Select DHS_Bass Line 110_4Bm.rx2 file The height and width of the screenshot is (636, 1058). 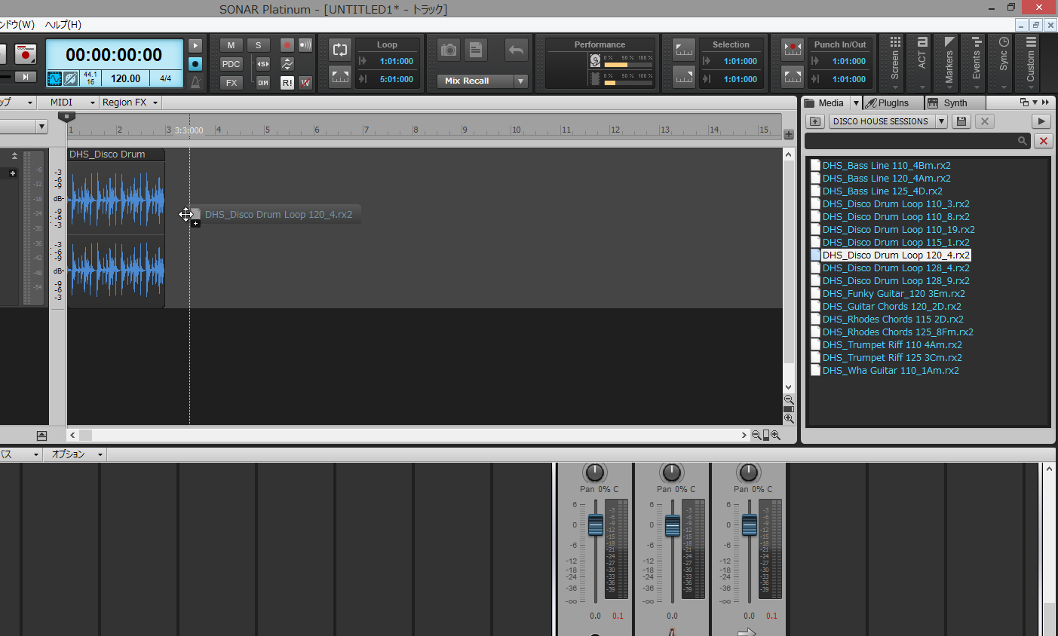(886, 166)
